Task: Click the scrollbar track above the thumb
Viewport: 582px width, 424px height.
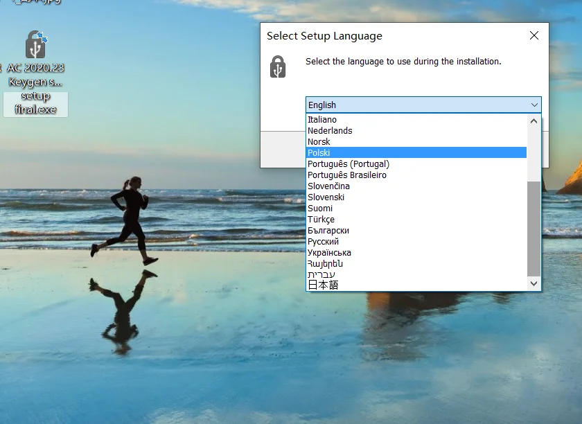Action: click(533, 154)
